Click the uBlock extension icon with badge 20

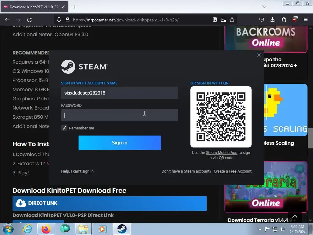pyautogui.click(x=295, y=19)
